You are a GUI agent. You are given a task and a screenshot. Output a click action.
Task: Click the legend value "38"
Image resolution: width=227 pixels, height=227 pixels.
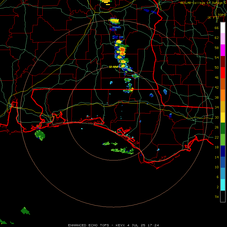tap(217, 97)
